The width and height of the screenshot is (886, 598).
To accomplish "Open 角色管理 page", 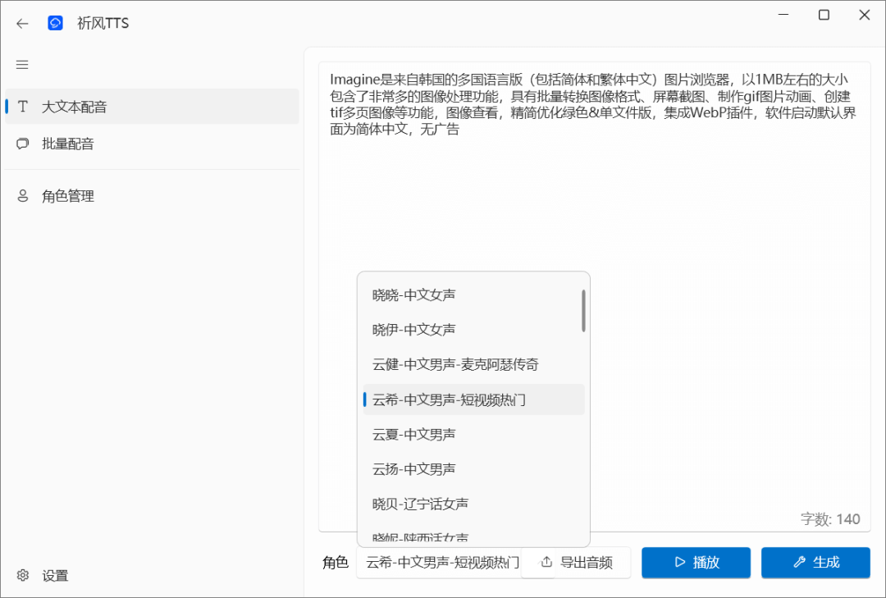I will [152, 196].
